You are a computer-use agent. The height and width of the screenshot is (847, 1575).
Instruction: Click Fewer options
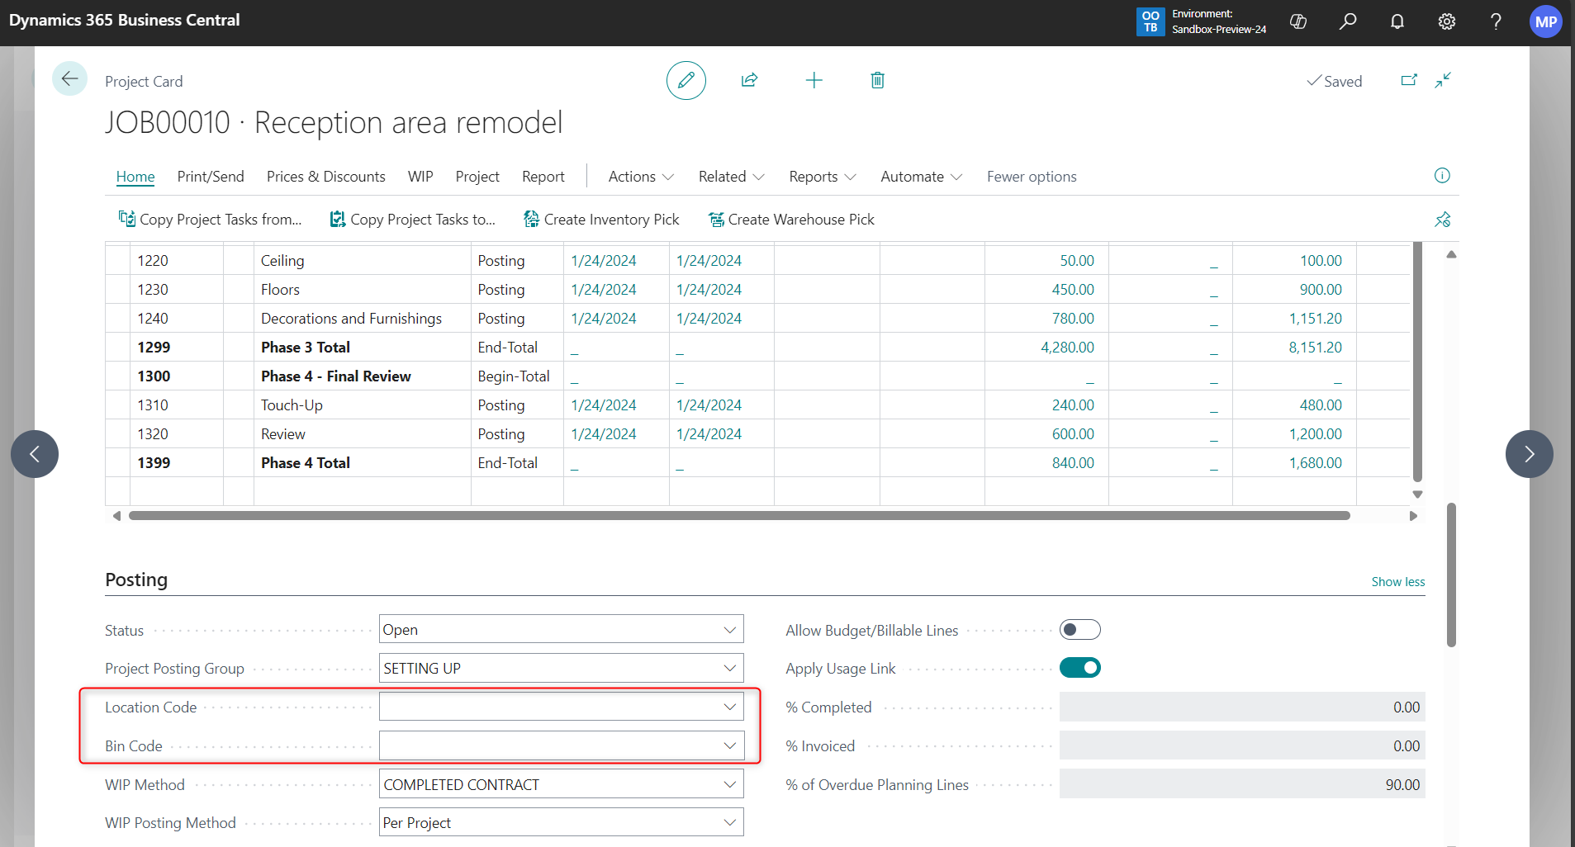(1032, 177)
